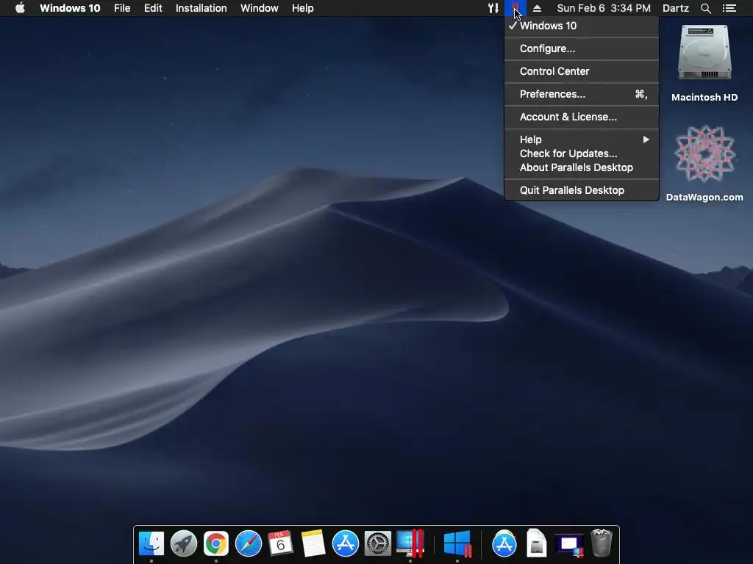Open the Macintosh HD desktop drive

pyautogui.click(x=704, y=63)
